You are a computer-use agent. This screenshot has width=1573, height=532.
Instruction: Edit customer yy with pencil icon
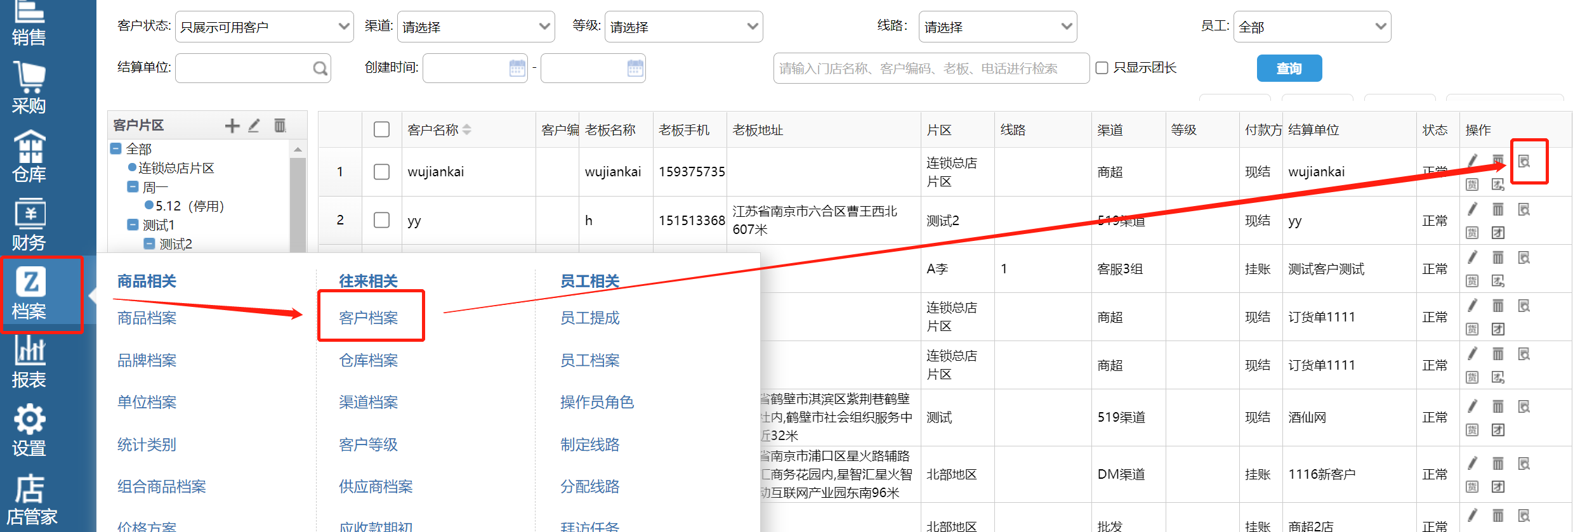[x=1473, y=209]
